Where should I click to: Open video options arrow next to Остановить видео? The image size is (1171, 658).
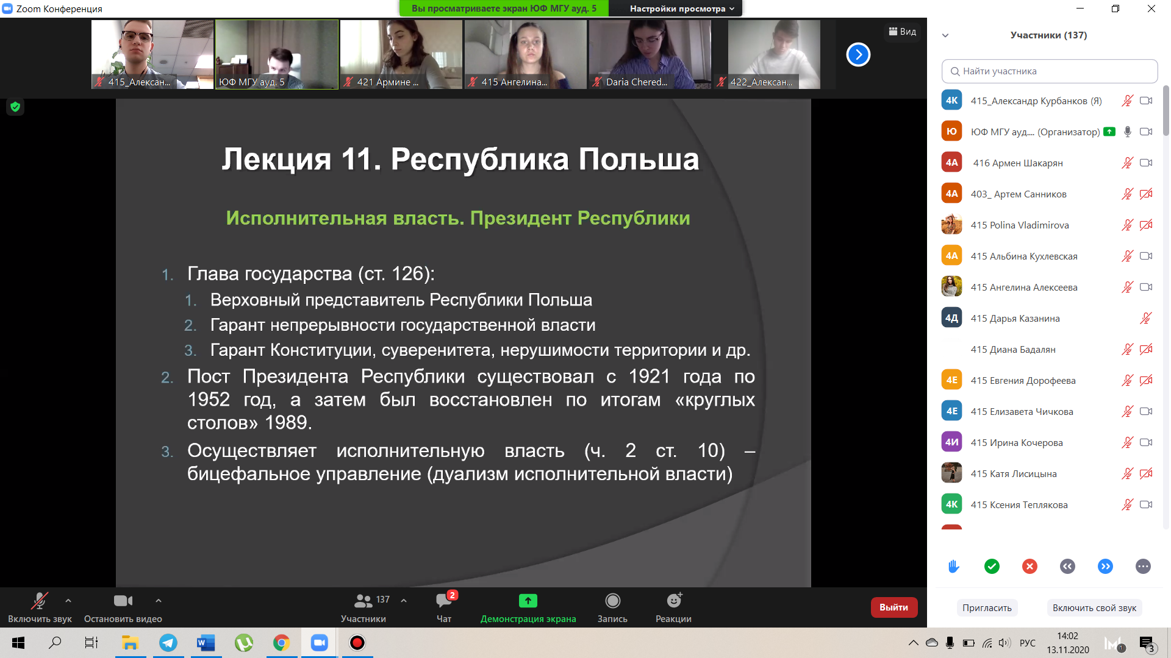(159, 601)
